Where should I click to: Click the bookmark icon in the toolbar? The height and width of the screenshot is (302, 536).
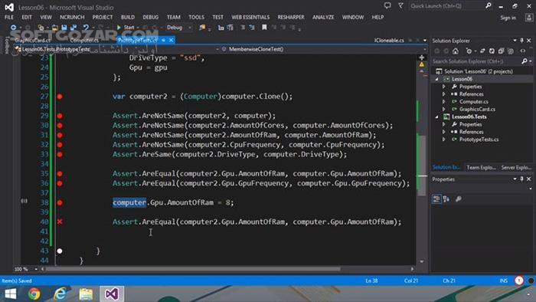264,28
